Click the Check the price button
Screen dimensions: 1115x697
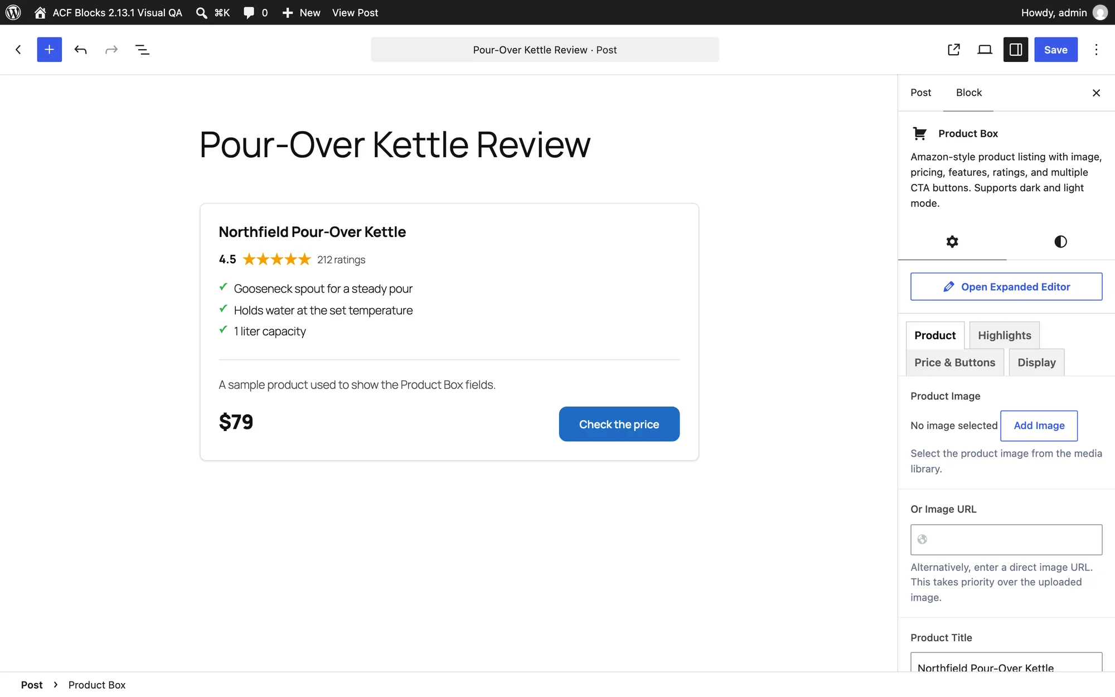(619, 424)
